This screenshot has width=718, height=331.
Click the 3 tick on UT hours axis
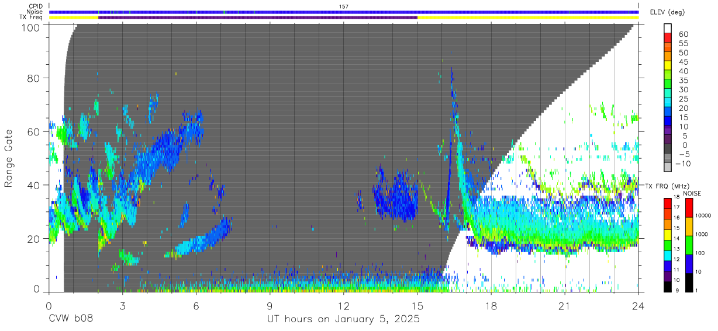(123, 305)
